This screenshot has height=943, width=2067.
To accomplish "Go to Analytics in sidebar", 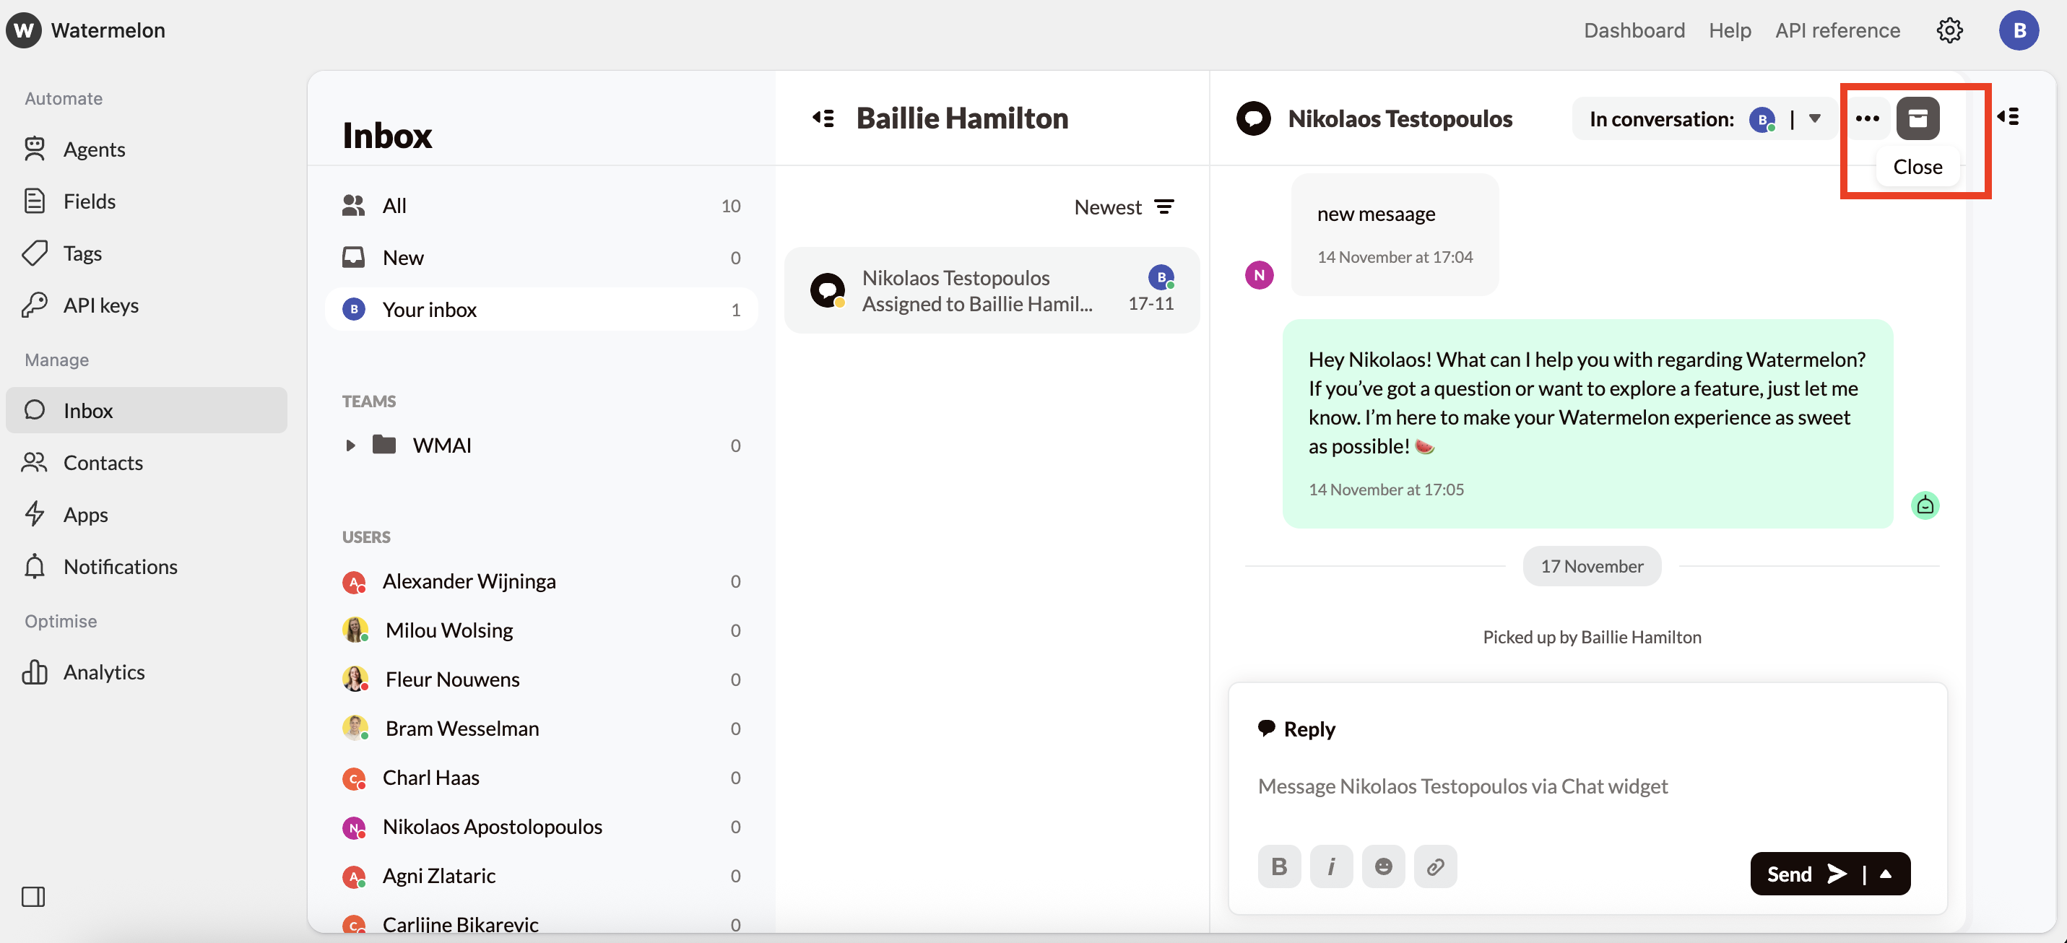I will pyautogui.click(x=103, y=672).
